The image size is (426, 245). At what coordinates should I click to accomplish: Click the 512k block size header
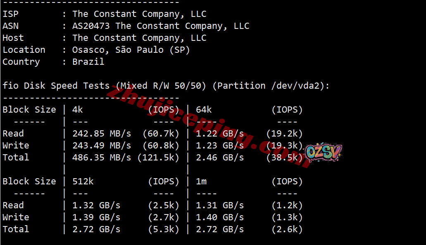point(83,181)
